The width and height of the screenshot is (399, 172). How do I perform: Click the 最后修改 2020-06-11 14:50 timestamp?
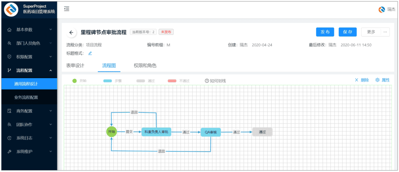point(356,45)
